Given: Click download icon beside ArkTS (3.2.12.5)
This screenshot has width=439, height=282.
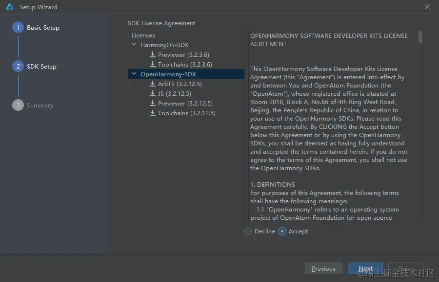Looking at the screenshot, I should (x=153, y=84).
